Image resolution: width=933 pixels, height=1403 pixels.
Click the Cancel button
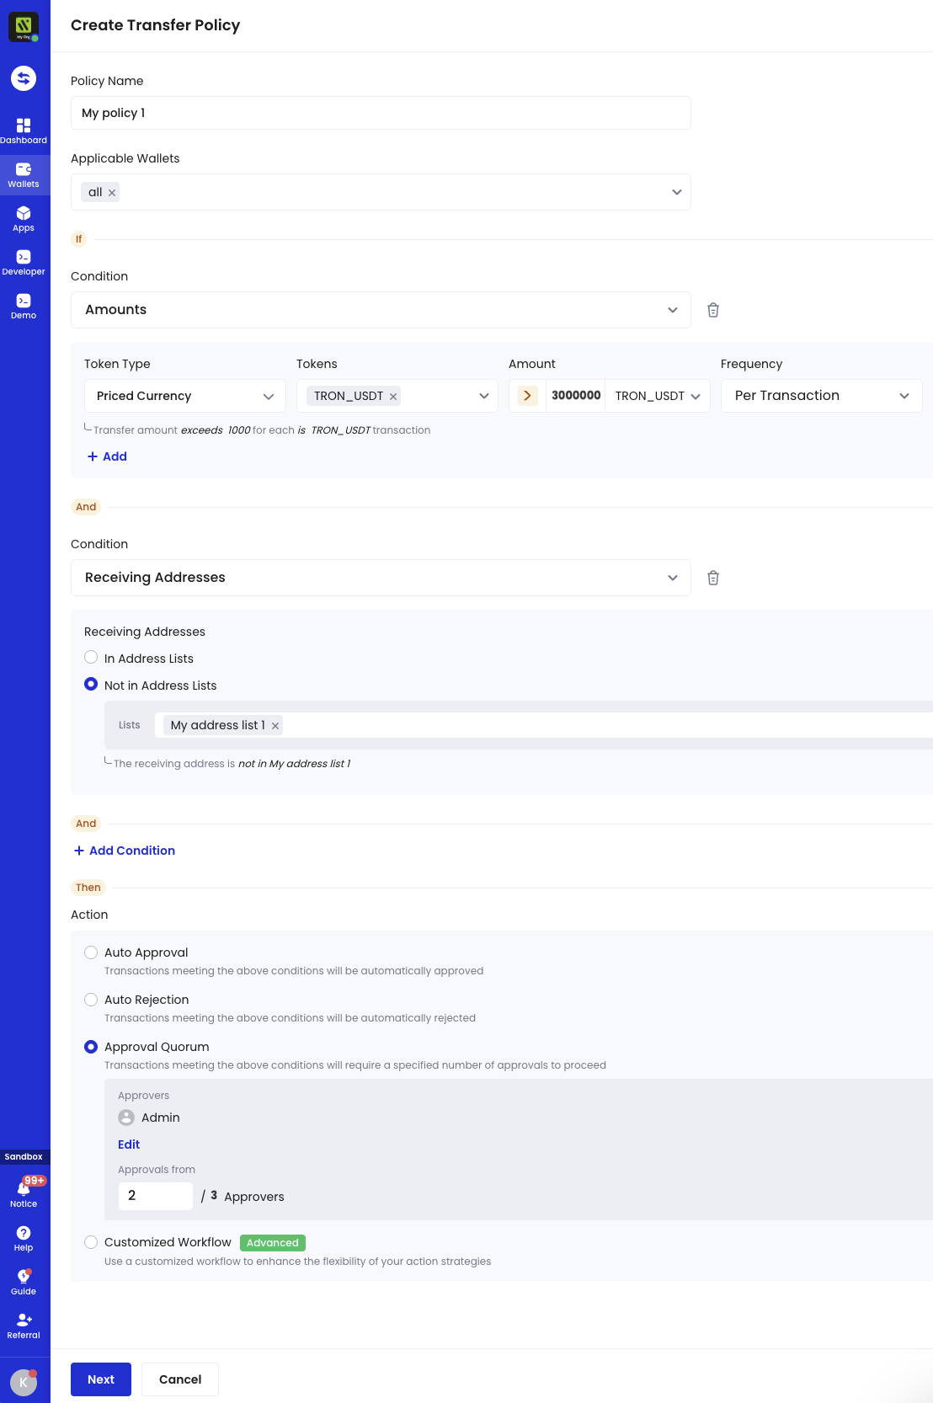(x=180, y=1379)
